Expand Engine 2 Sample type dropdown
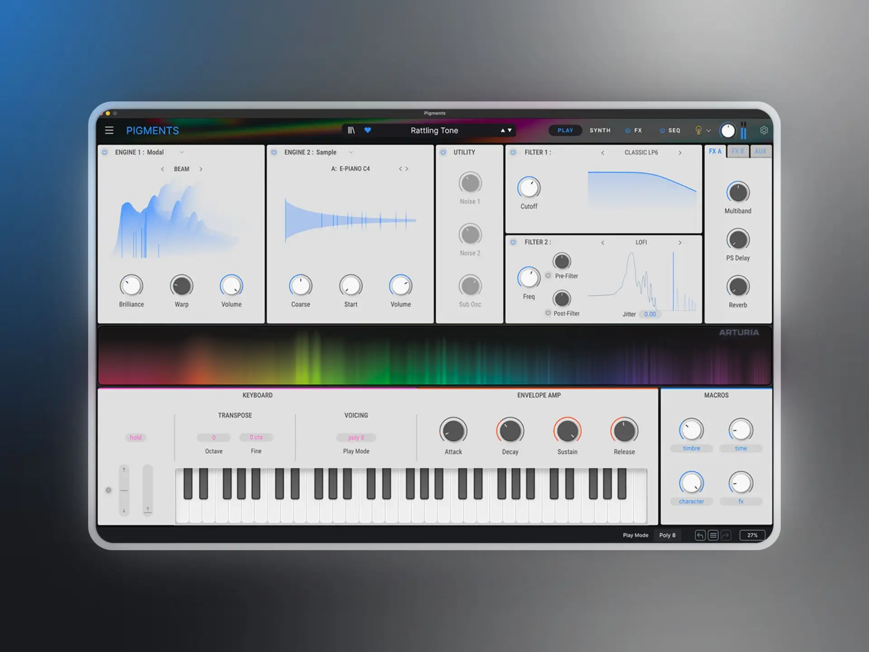 tap(351, 153)
